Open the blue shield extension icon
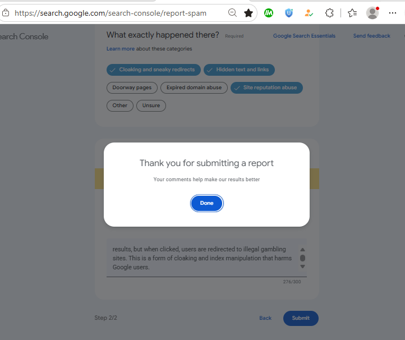Viewport: 405px width, 340px height. (x=289, y=13)
